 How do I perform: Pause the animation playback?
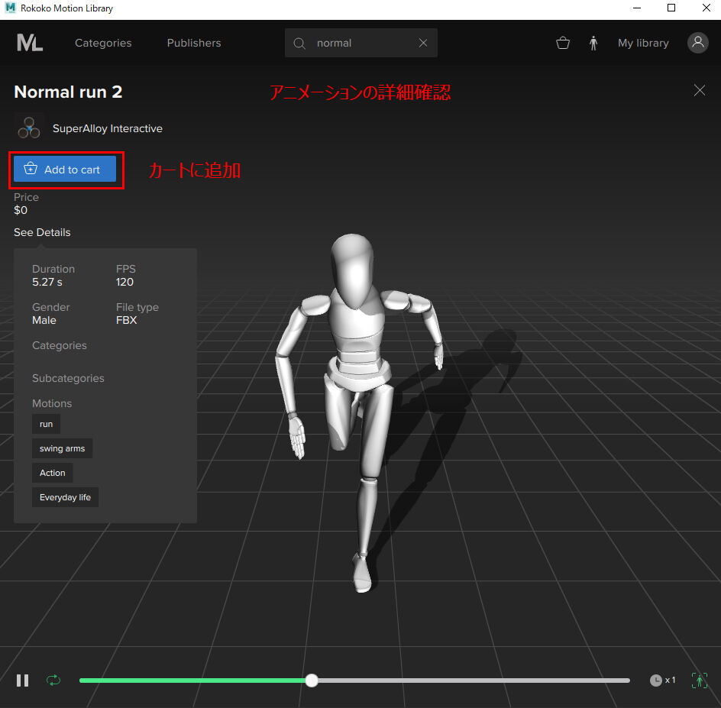[x=22, y=680]
